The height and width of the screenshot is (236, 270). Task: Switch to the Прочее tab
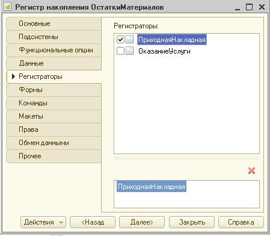54,156
